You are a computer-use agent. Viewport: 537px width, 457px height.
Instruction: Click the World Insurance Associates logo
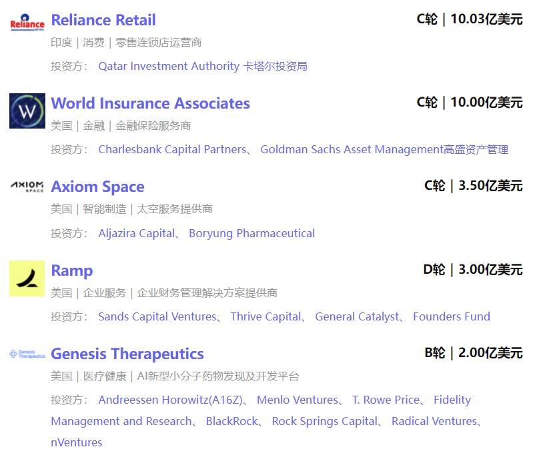tap(27, 111)
